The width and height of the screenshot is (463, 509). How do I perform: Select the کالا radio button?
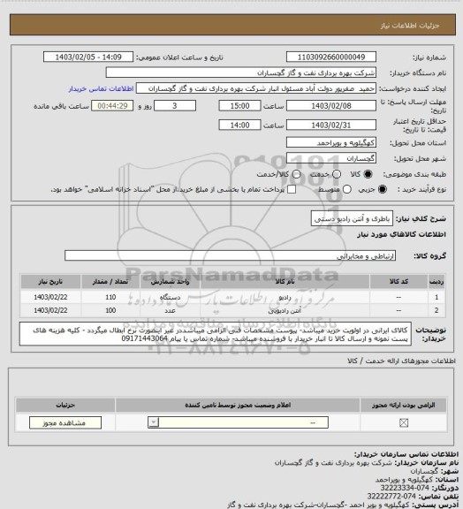tap(368, 174)
